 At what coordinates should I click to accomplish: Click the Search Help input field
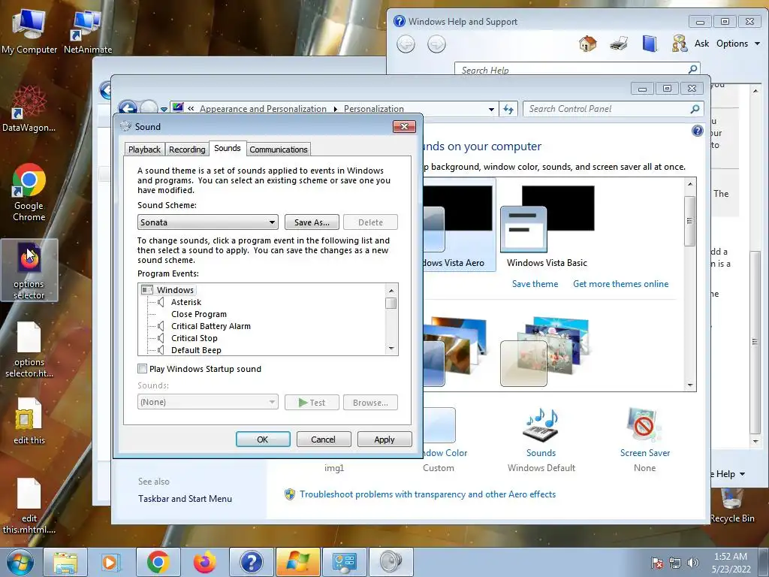click(577, 69)
